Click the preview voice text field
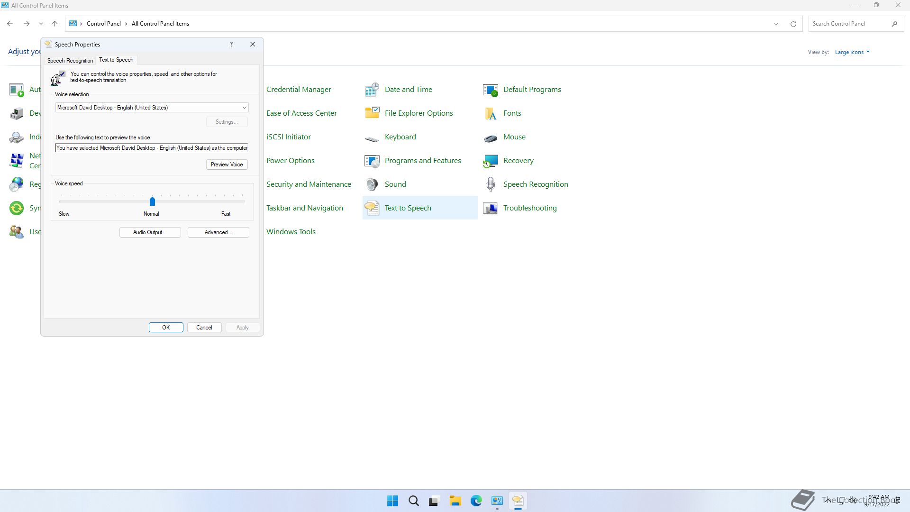 pyautogui.click(x=152, y=148)
